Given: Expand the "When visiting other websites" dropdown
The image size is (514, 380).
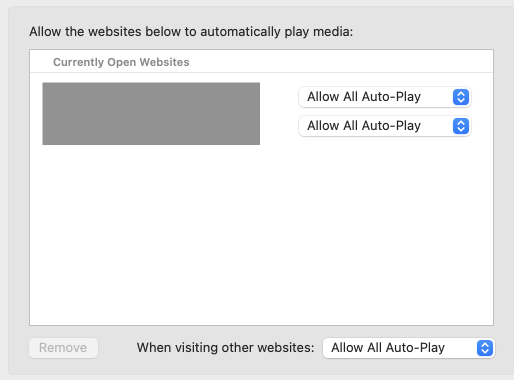Looking at the screenshot, I should (408, 347).
